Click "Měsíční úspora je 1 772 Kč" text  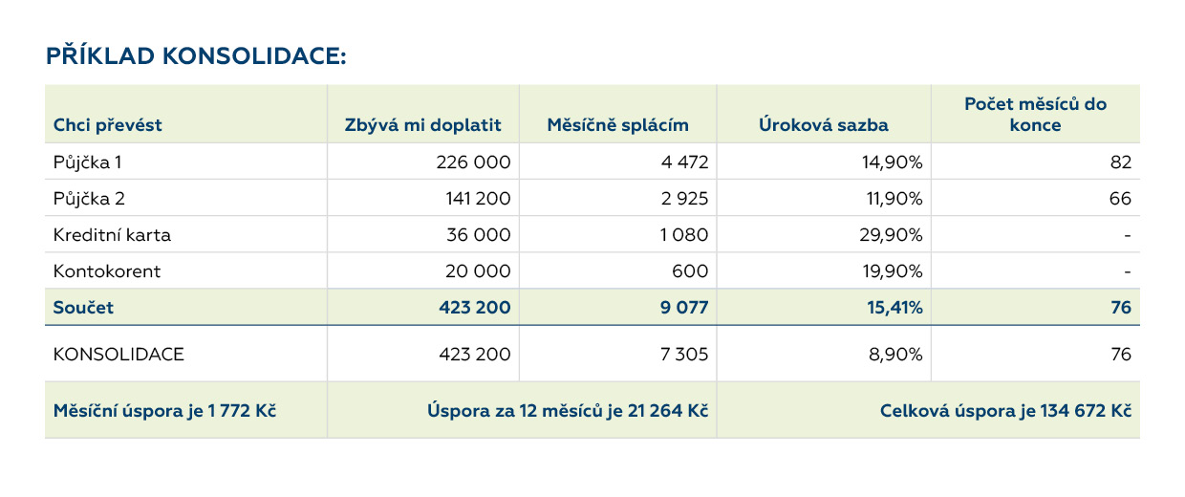coord(164,411)
